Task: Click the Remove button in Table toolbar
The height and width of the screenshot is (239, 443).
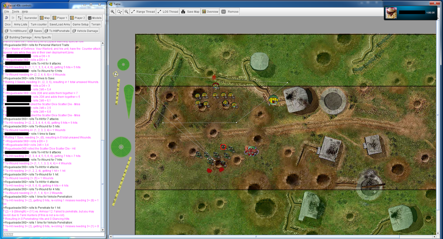Action: point(230,12)
